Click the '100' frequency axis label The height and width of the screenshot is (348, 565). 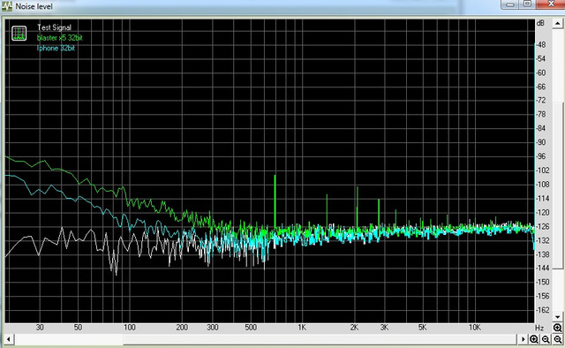point(130,328)
